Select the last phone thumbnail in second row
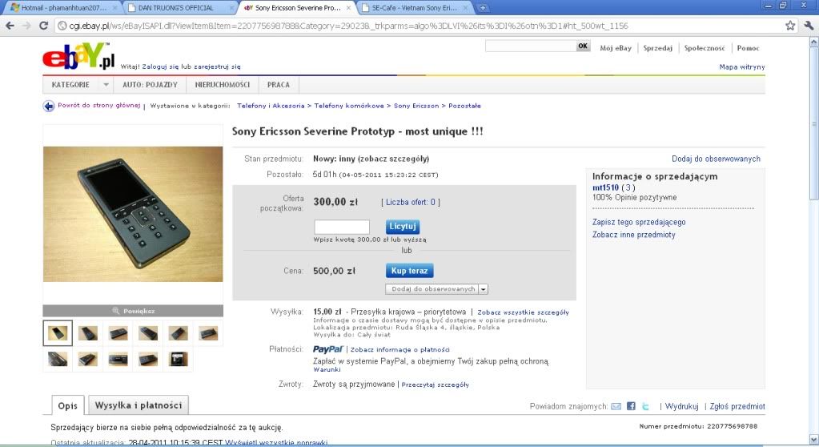 [x=178, y=359]
